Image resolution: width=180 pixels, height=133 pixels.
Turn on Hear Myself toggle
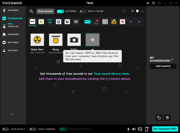coord(6,129)
